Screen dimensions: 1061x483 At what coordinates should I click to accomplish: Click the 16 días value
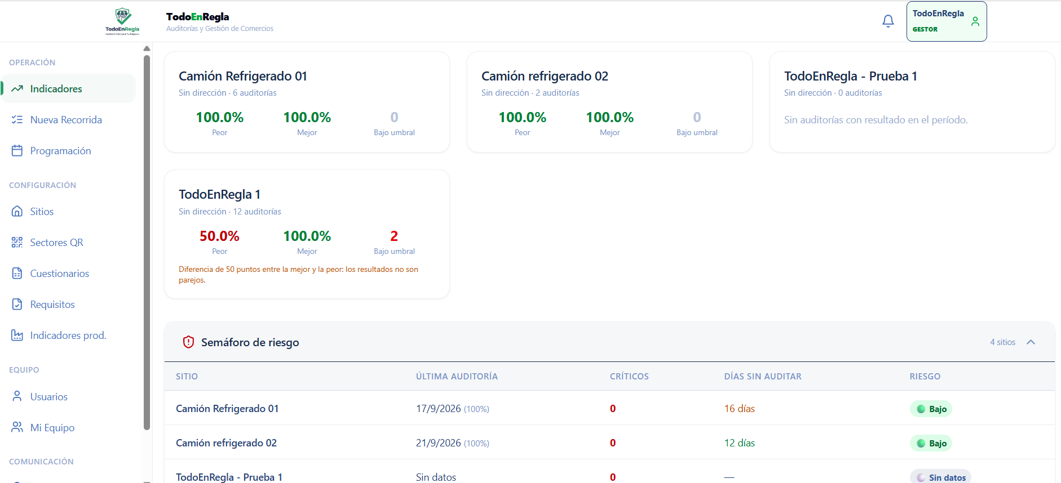(x=740, y=409)
